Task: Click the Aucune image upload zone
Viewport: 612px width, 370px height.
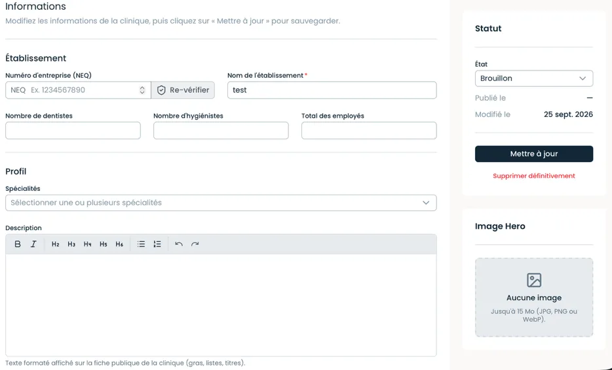Action: pos(534,297)
